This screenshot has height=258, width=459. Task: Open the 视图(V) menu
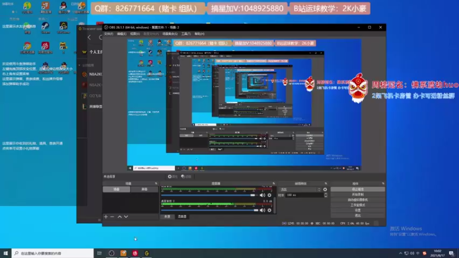135,34
